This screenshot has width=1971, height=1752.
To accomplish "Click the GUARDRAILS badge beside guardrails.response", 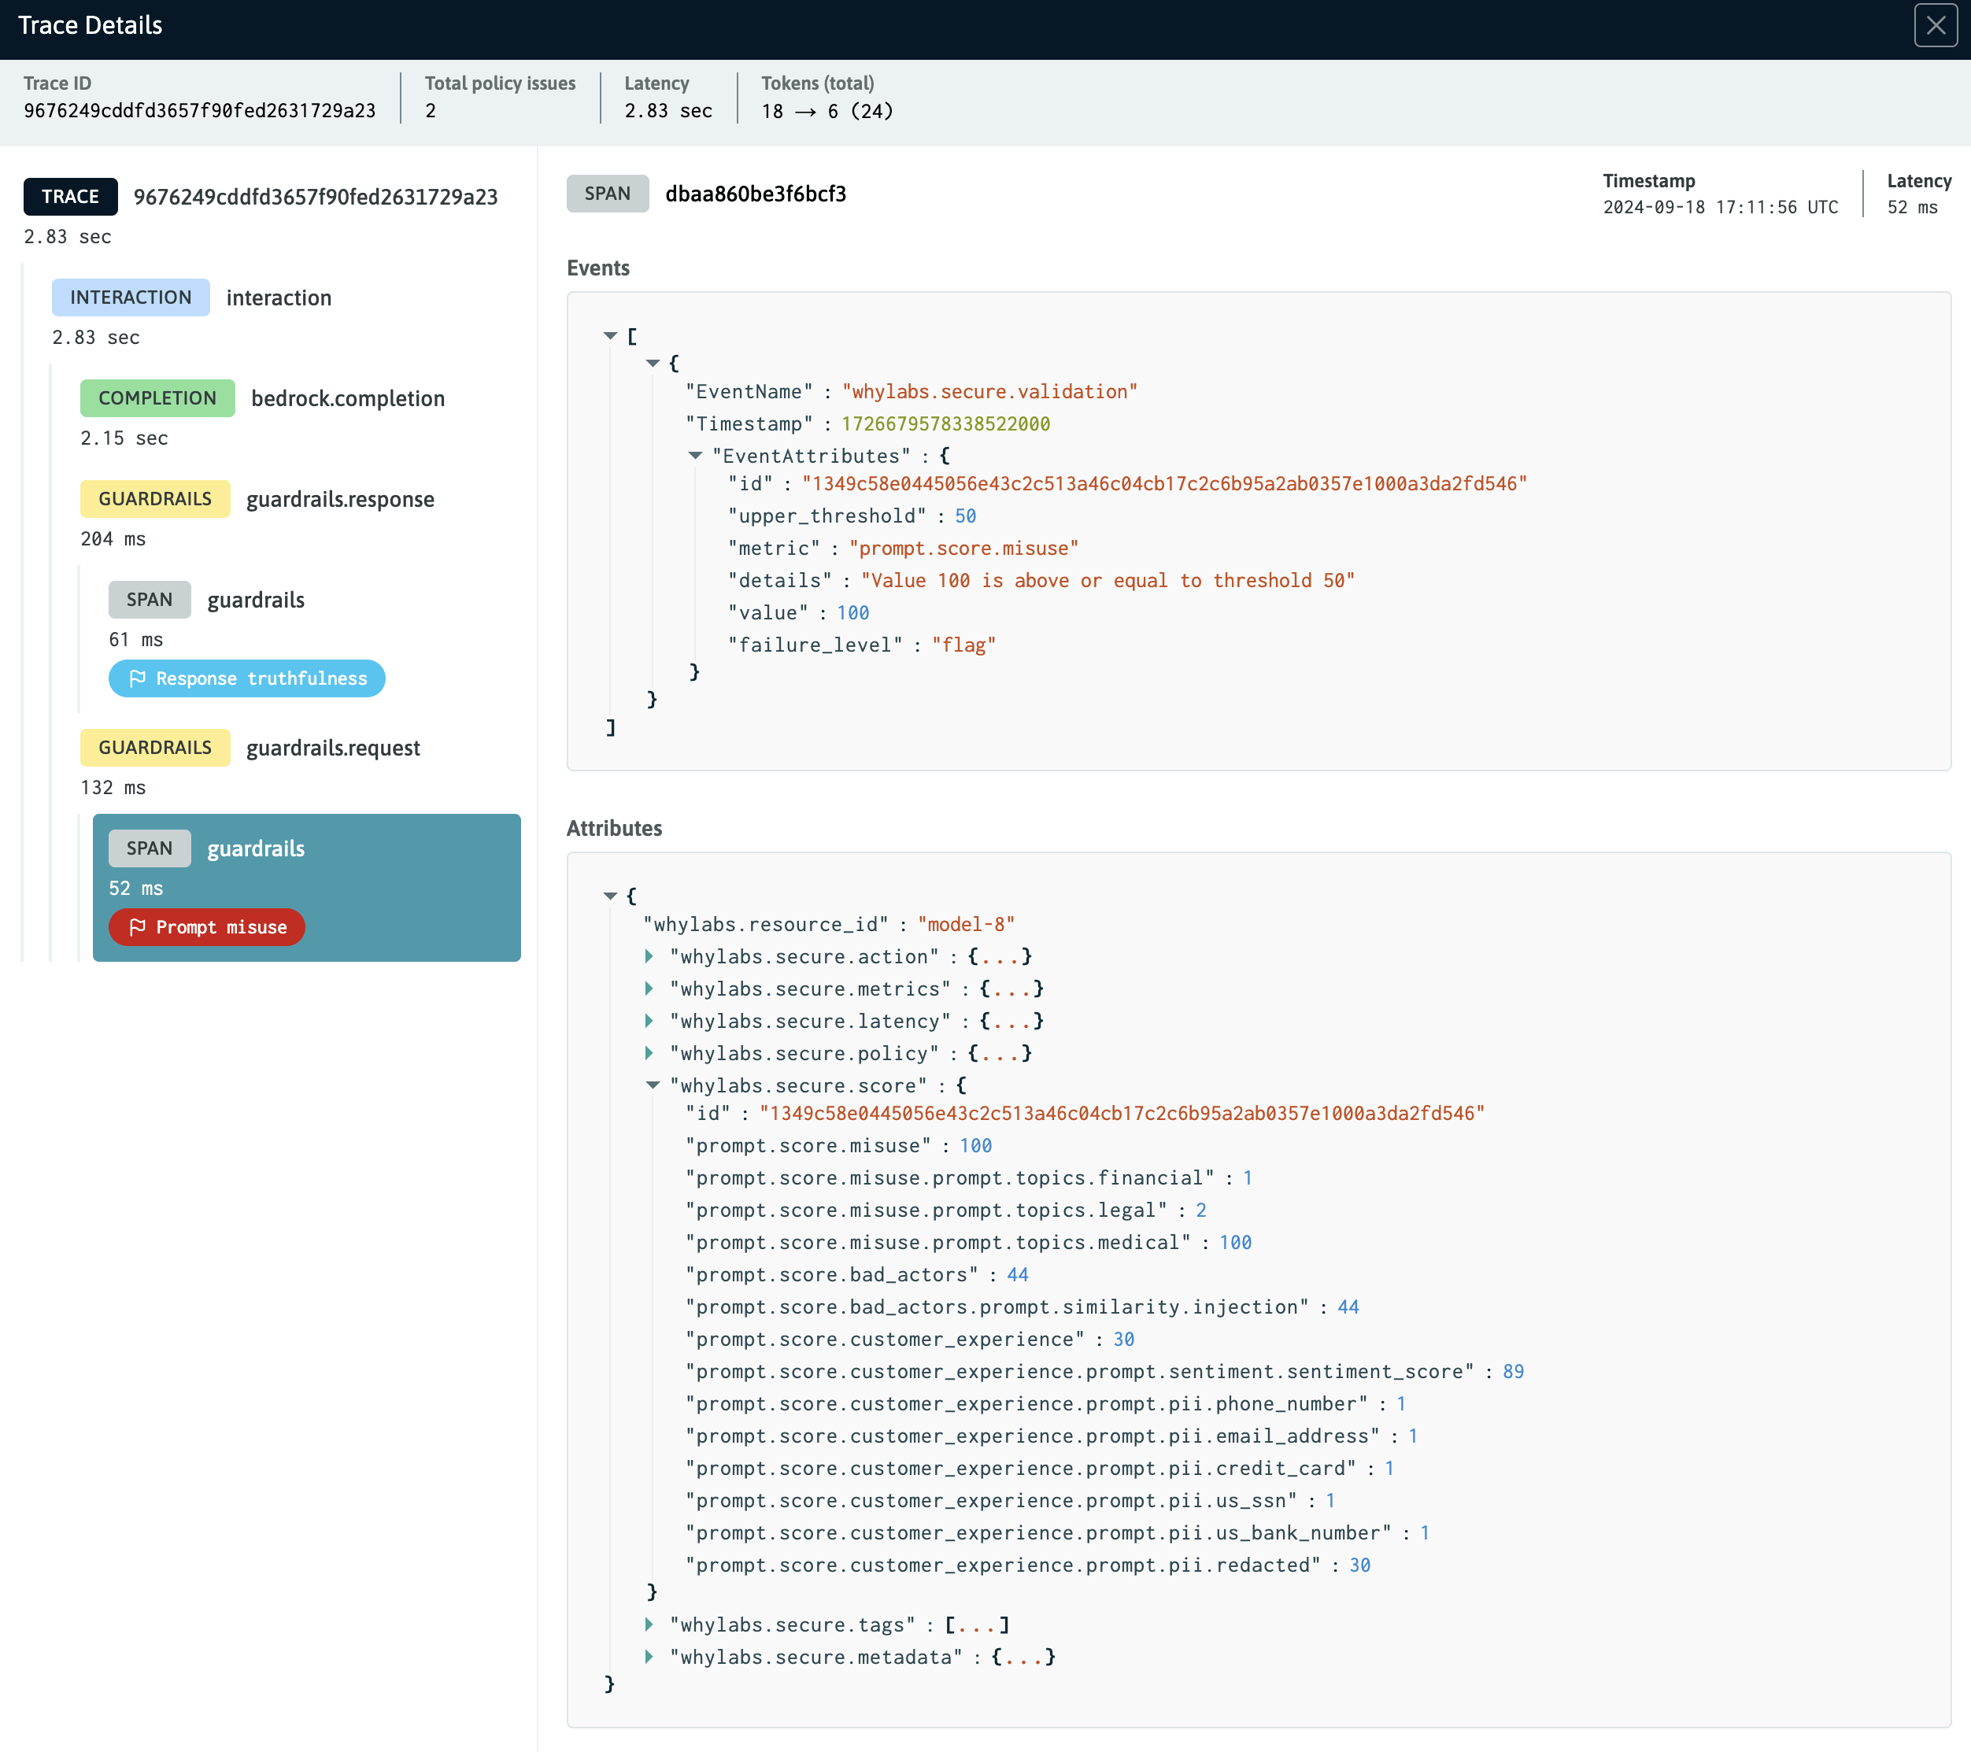I will (x=154, y=498).
